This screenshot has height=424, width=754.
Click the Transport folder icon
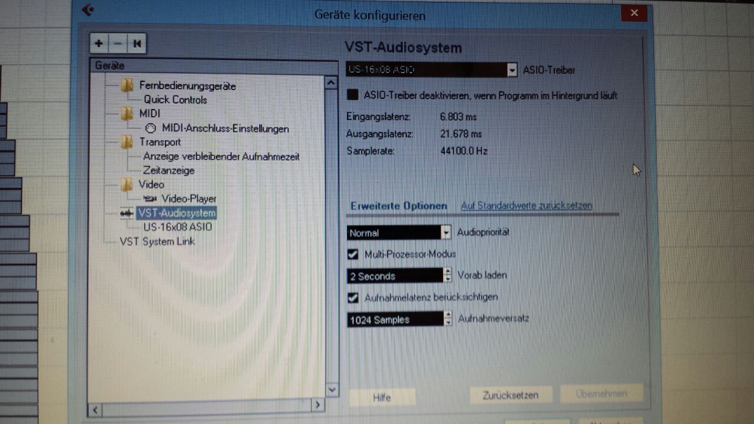click(x=127, y=142)
